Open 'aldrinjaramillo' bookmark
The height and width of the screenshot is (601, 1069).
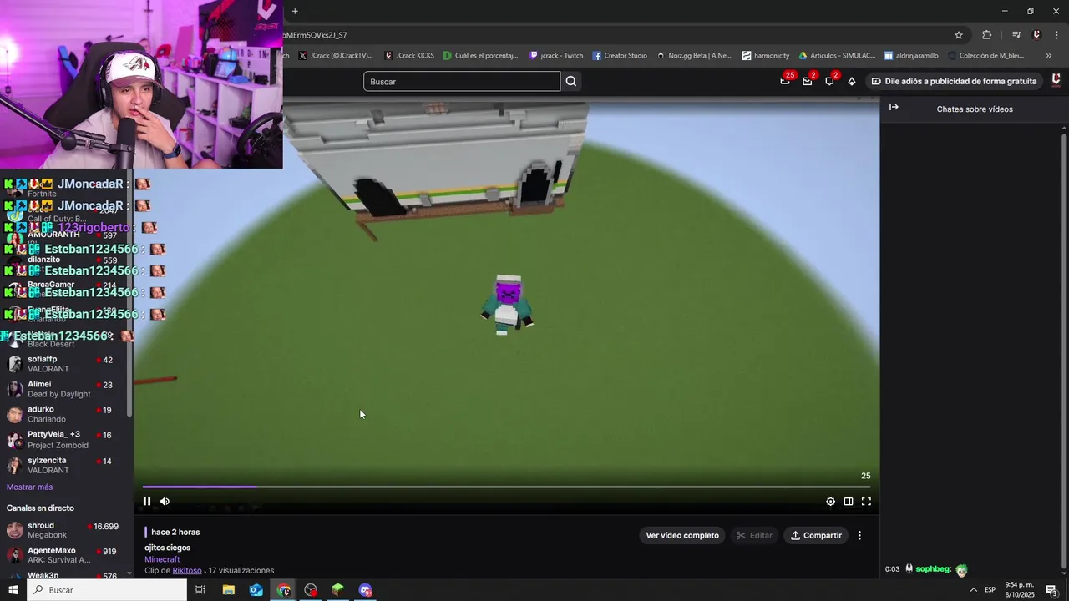911,56
